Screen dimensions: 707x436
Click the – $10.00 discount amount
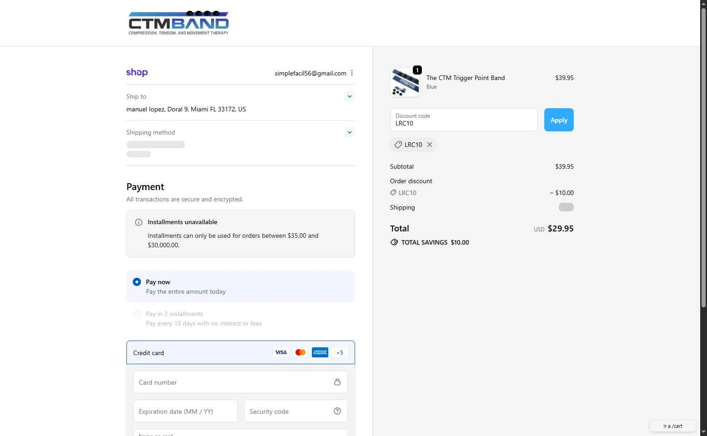(562, 193)
